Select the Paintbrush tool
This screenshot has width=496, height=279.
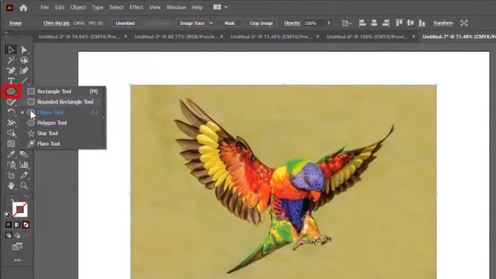coord(11,102)
